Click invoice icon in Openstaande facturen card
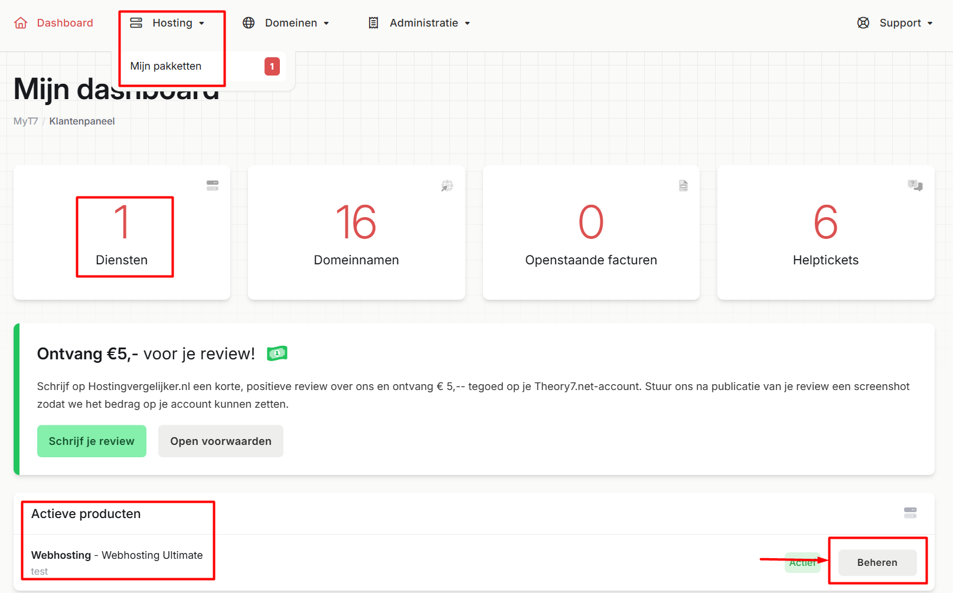Screen dimensions: 953x593 point(683,185)
